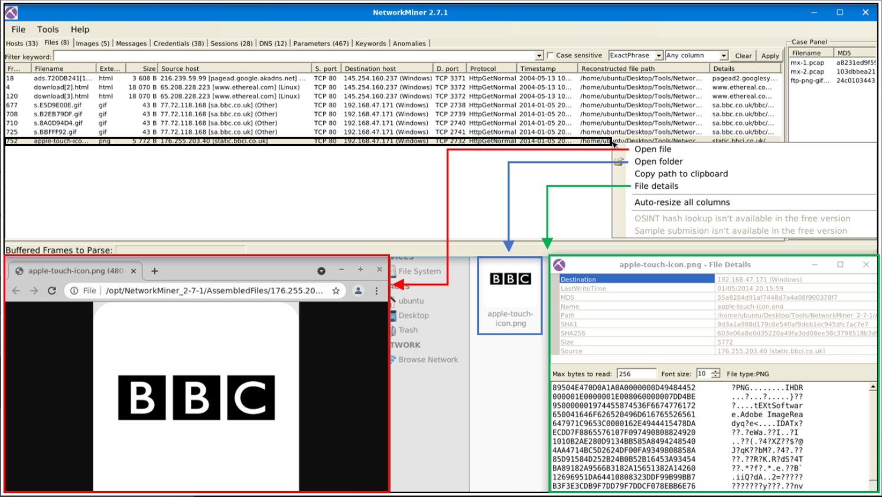Image resolution: width=882 pixels, height=497 pixels.
Task: Choose Auto-resize all columns
Action: 682,202
